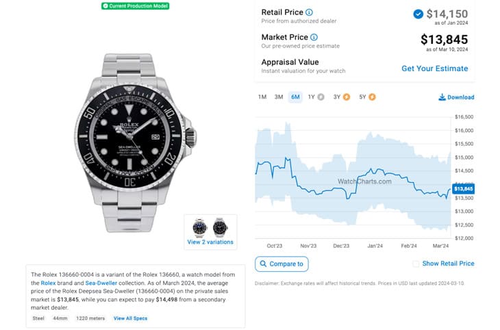Open the Get Your Estimate link

tap(435, 68)
